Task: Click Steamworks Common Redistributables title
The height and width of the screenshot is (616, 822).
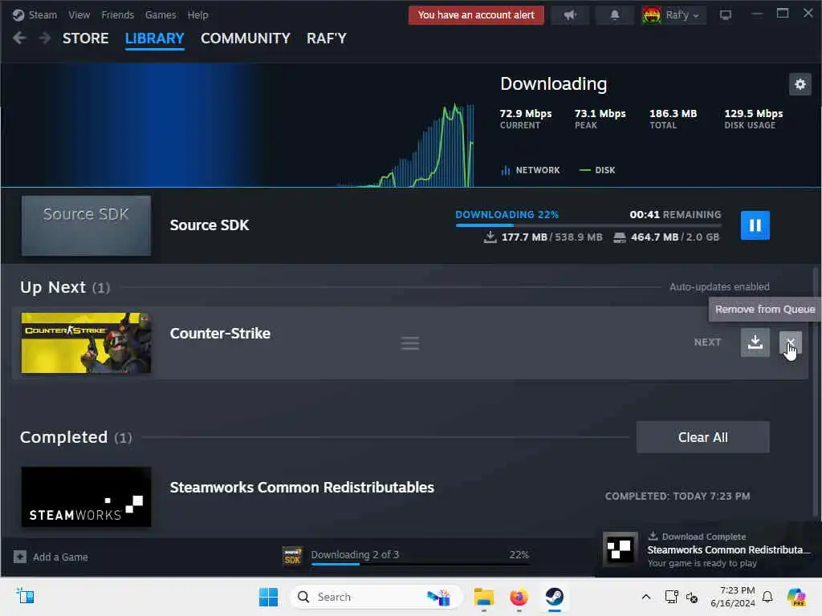Action: pyautogui.click(x=302, y=488)
